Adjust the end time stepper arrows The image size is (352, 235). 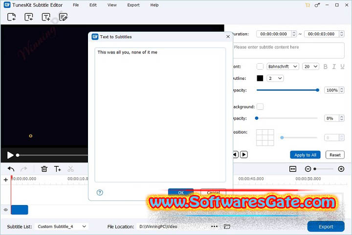(342, 34)
